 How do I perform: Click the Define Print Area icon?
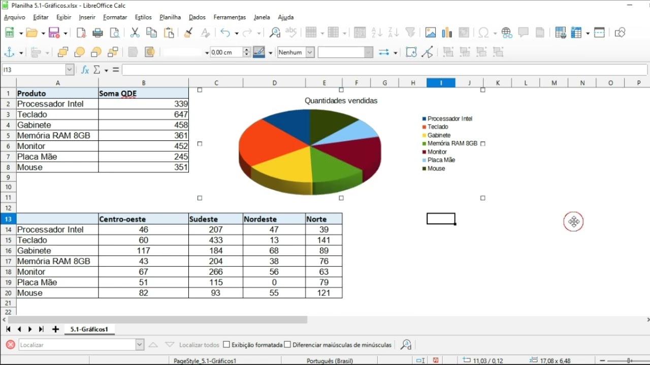(561, 32)
